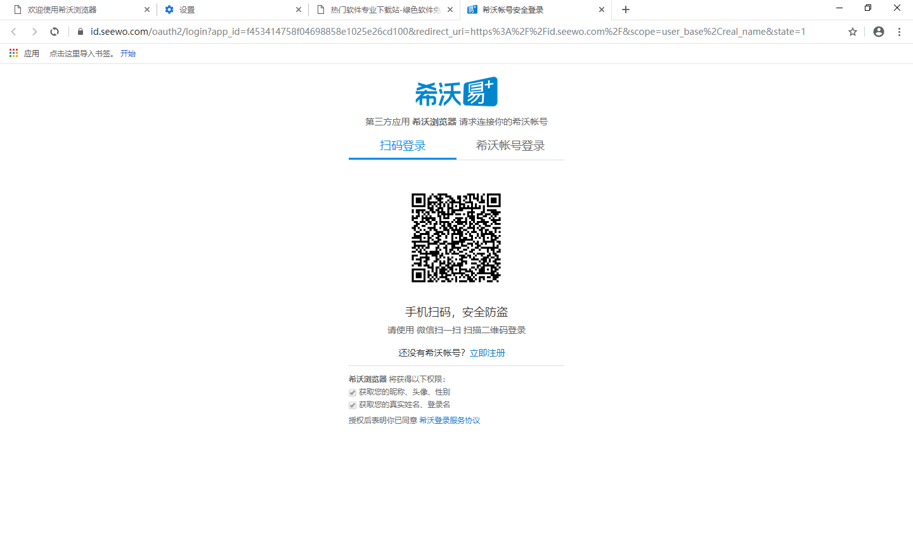The image size is (913, 539).
Task: Minimize the browser window
Action: point(839,8)
